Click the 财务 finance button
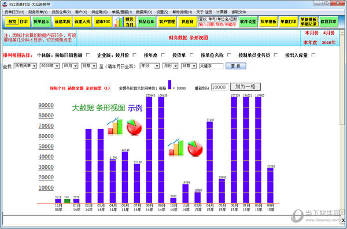Viewport: 347px width, 229px height. click(130, 19)
